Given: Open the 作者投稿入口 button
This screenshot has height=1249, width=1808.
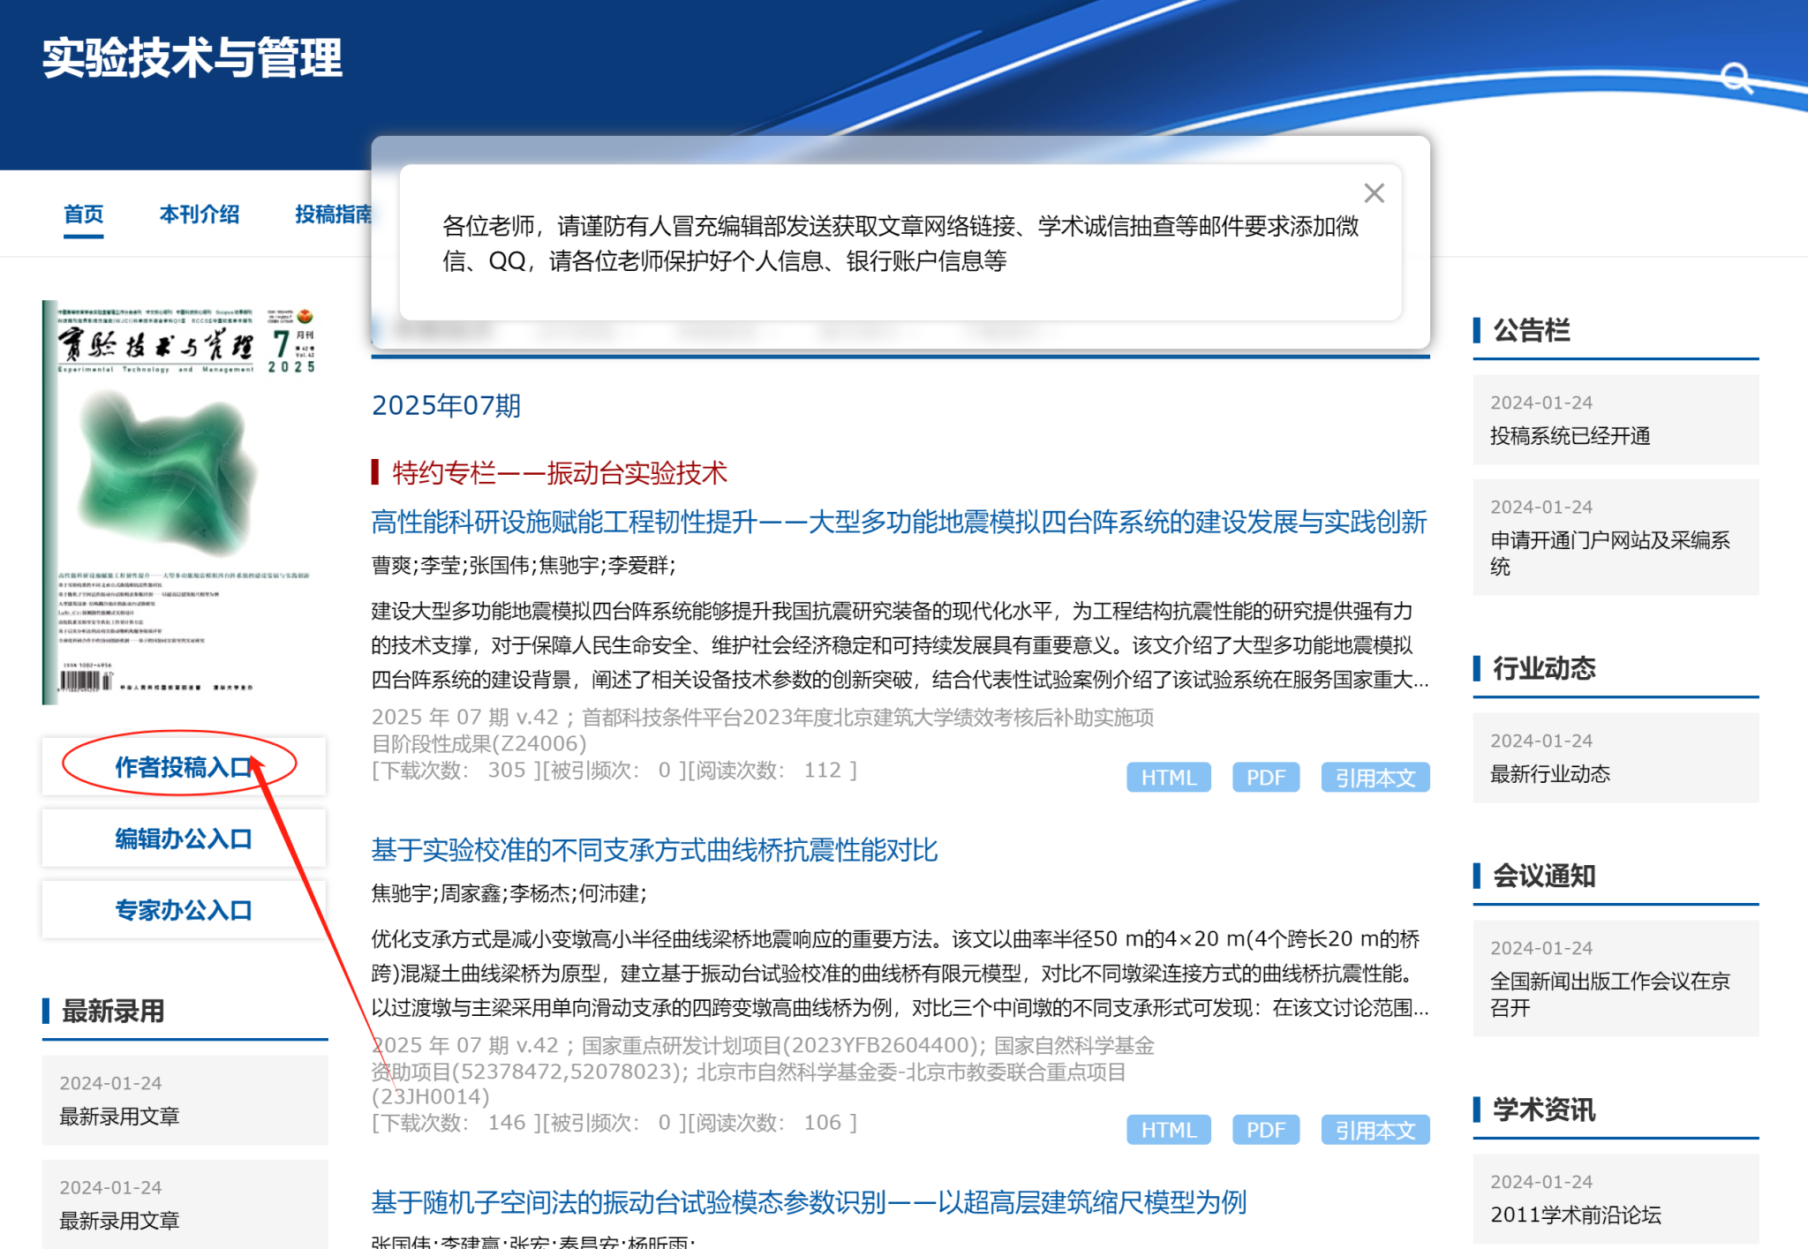Looking at the screenshot, I should click(184, 766).
